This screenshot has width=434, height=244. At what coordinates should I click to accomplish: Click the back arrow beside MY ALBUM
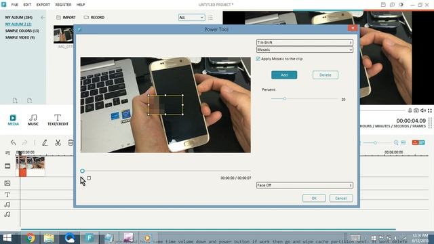(x=43, y=18)
